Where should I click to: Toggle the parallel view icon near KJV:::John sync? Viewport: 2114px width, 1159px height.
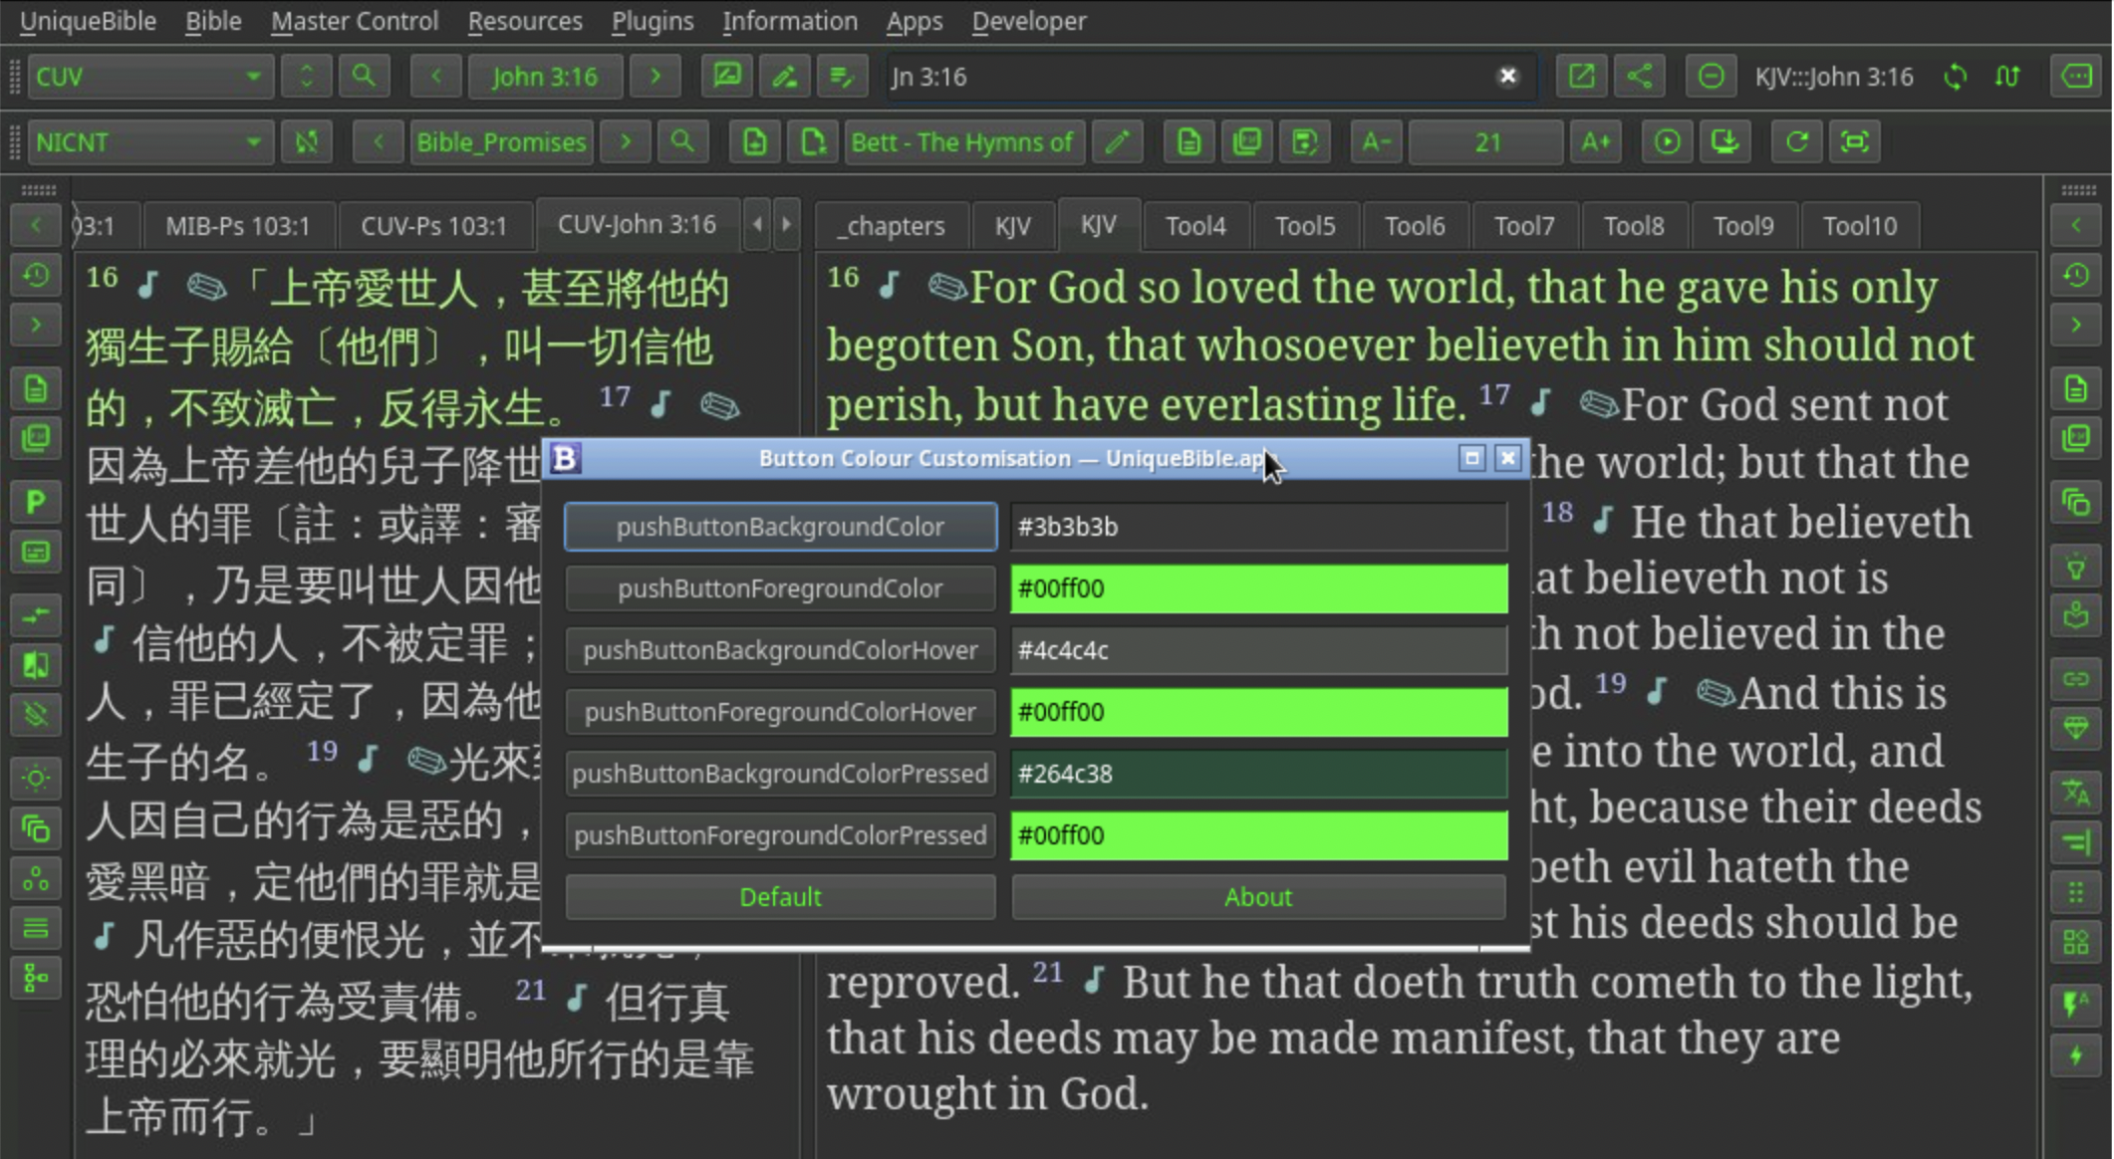[x=2007, y=77]
